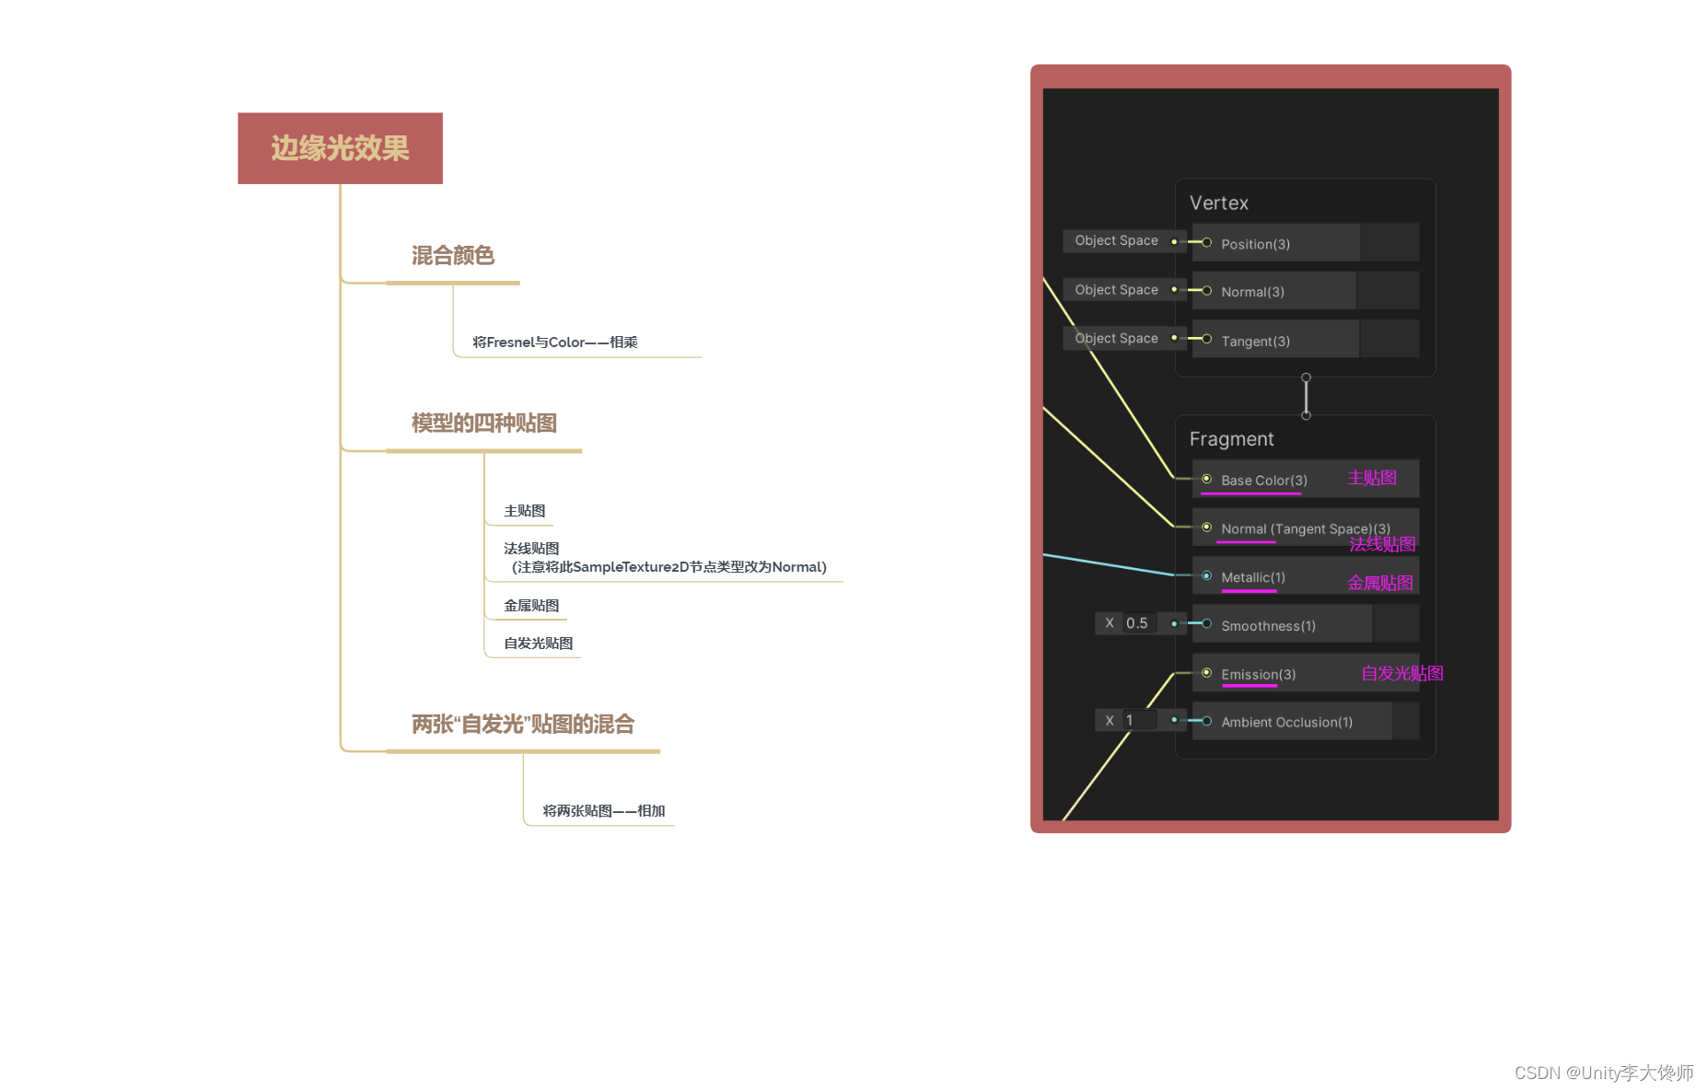
Task: Select the 模型的四种贴图 branch node
Action: pyautogui.click(x=484, y=424)
